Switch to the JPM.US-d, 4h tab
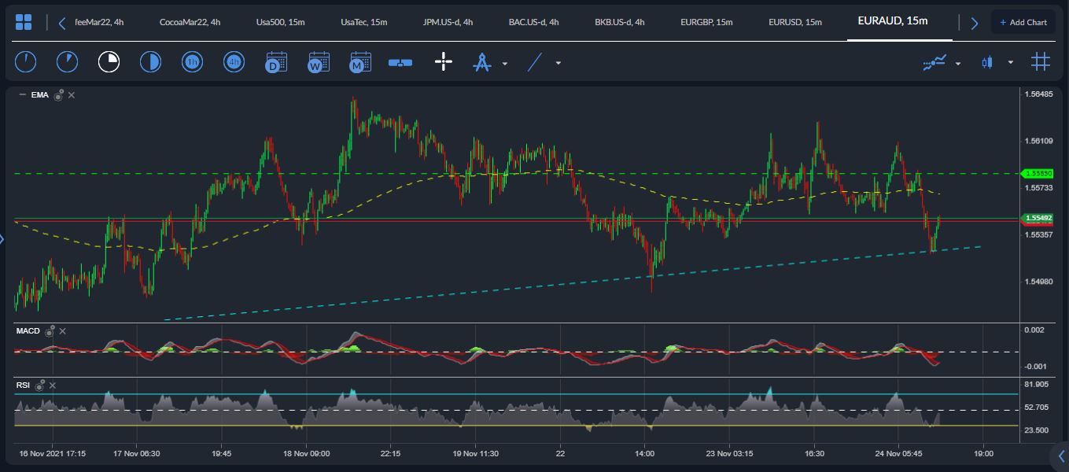The height and width of the screenshot is (472, 1069). (448, 22)
